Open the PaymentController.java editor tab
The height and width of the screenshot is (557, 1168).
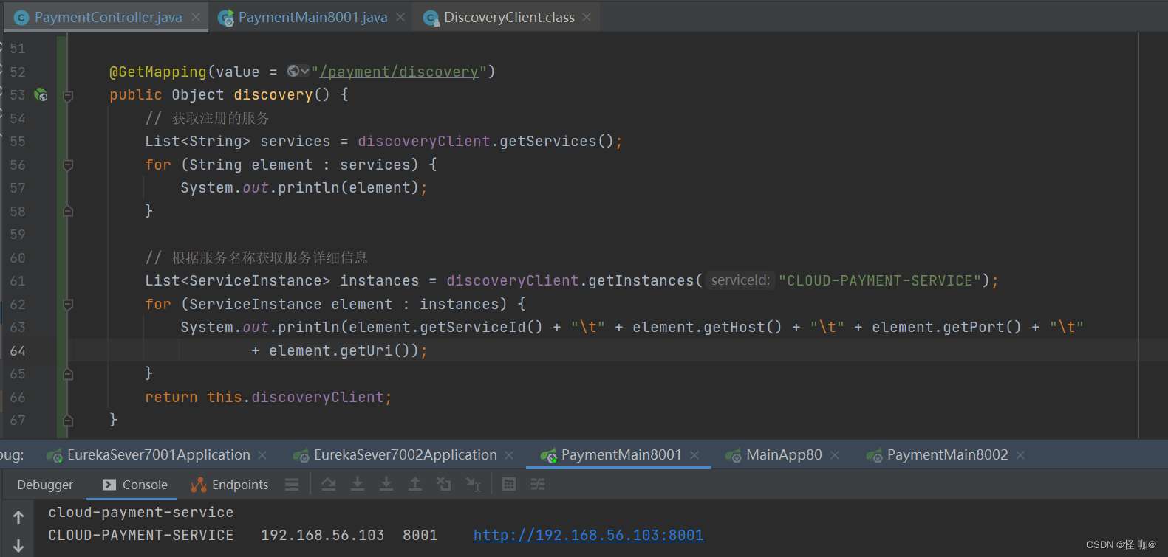(x=108, y=17)
